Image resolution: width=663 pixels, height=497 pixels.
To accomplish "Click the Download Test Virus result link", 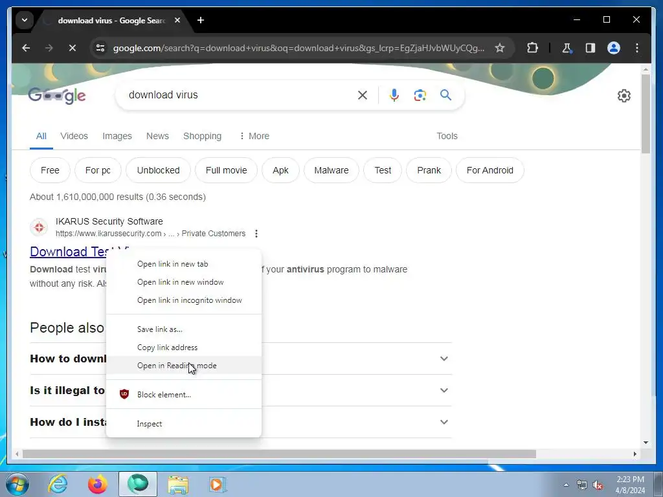I will [69, 252].
